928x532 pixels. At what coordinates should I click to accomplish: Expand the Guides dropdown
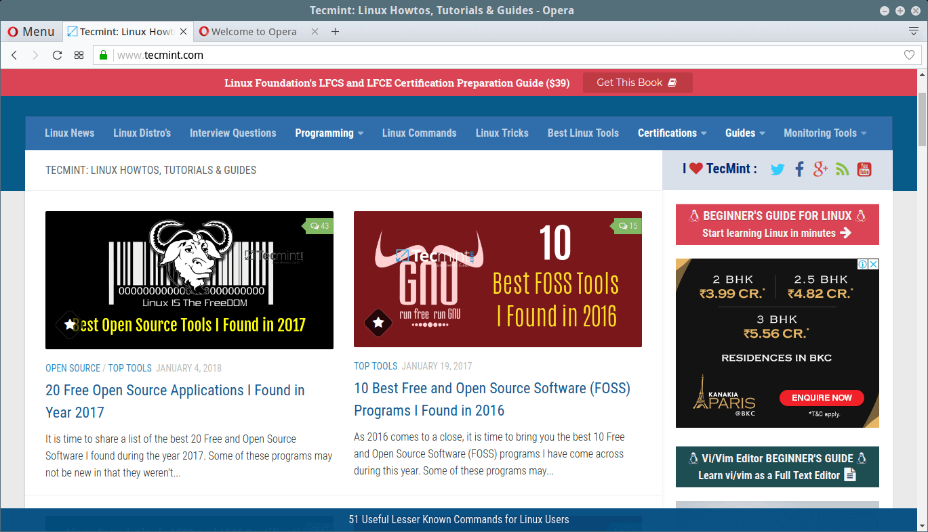(745, 133)
